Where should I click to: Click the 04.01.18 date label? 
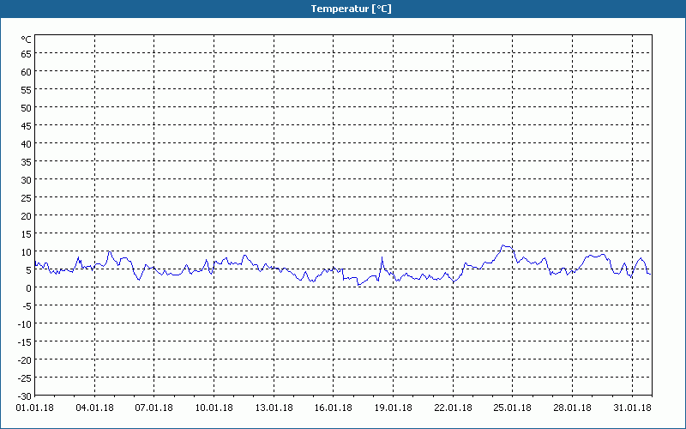[x=94, y=408]
